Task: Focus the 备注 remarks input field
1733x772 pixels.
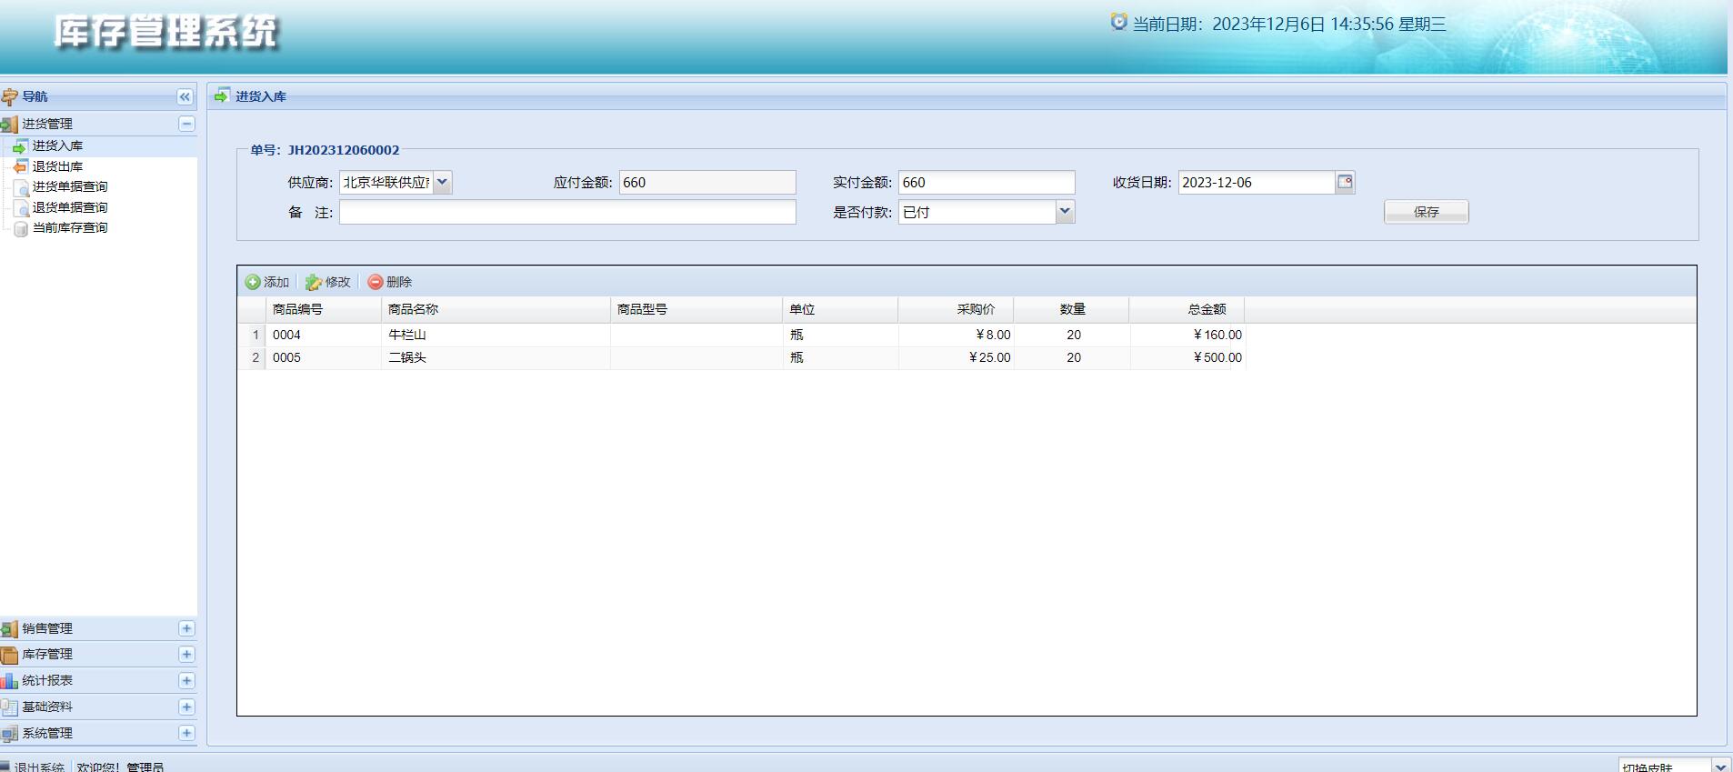Action: click(x=567, y=212)
